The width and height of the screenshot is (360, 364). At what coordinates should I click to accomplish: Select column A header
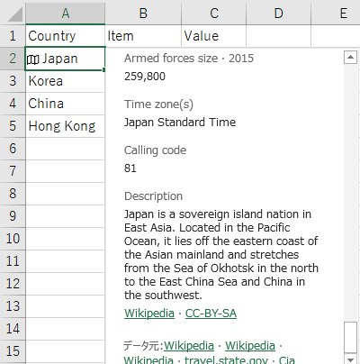click(66, 14)
